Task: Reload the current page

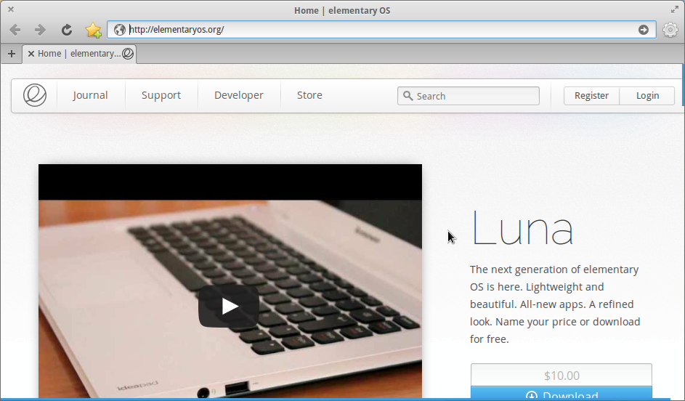Action: (66, 30)
